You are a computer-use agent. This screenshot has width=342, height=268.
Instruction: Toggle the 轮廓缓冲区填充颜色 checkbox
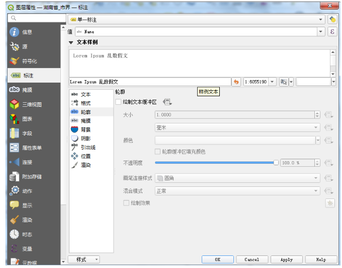tap(157, 152)
